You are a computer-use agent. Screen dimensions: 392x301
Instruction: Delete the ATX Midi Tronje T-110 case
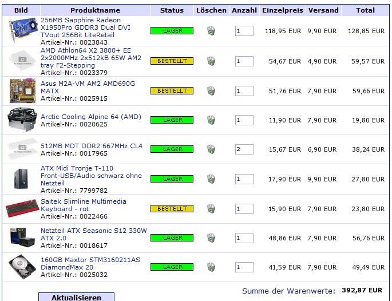211,179
